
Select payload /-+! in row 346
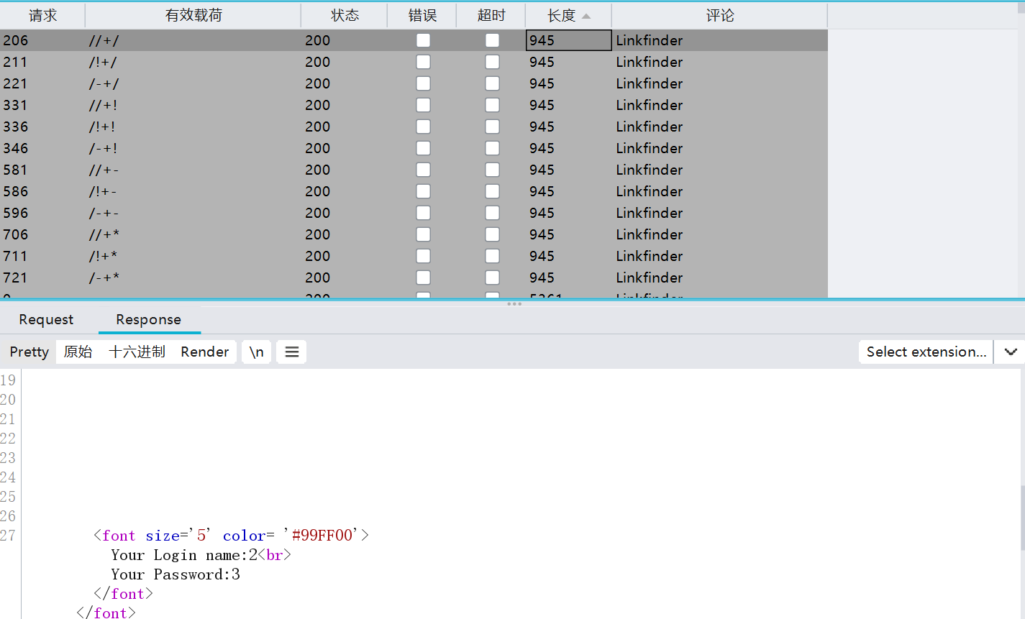[104, 148]
